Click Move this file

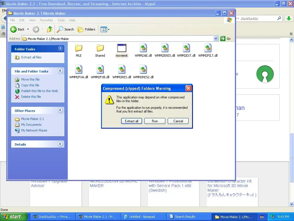point(30,79)
